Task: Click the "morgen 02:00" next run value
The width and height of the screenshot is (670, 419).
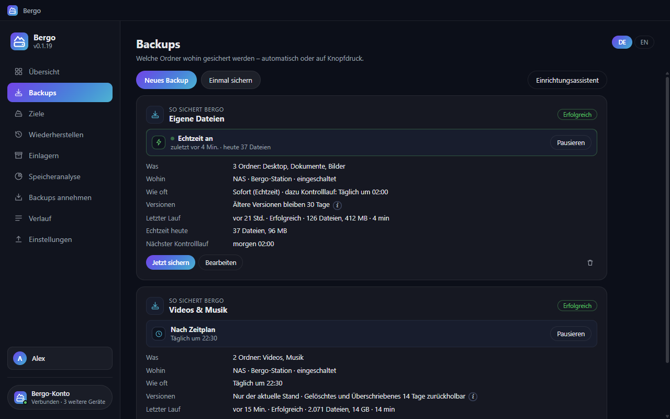Action: (253, 244)
